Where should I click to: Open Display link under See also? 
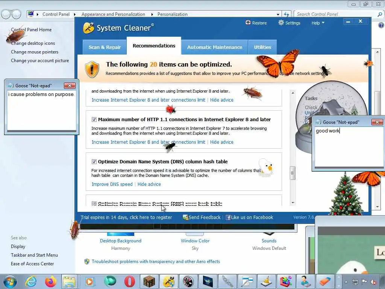[x=18, y=246]
